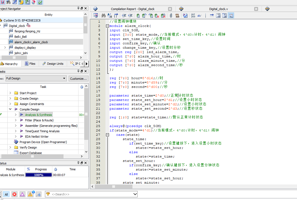The image size is (297, 200).
Task: Open the Find binoculars tool in the editor toolbar
Action: [x=104, y=16]
